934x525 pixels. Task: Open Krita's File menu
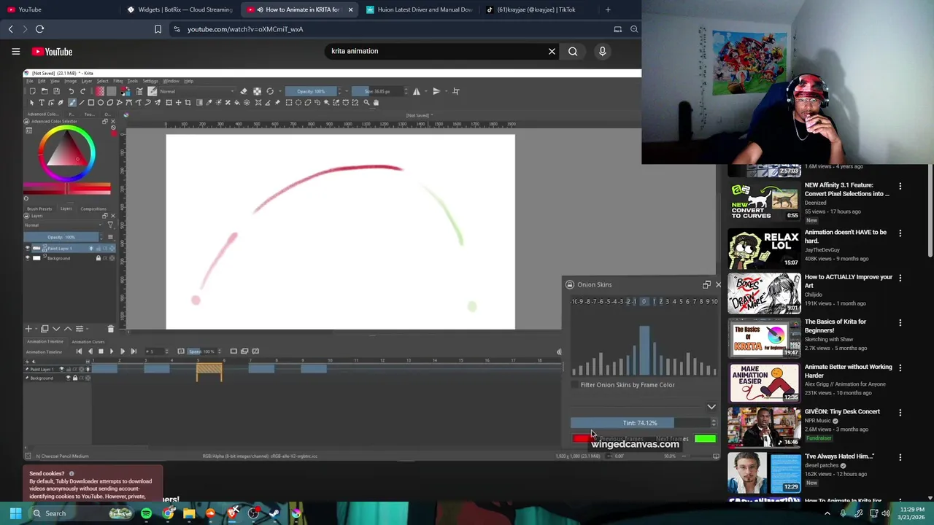pos(30,81)
